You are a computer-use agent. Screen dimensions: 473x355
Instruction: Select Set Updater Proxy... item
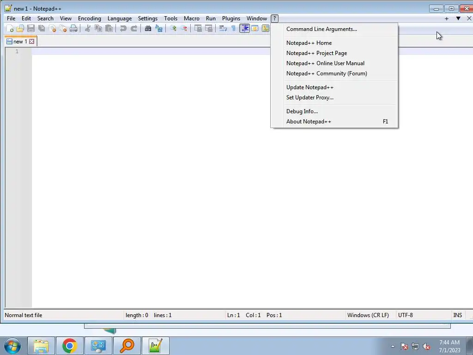coord(334,98)
